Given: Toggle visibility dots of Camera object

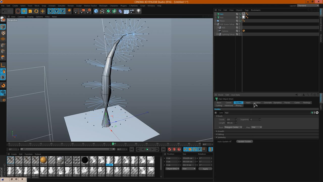Looking at the screenshot, I should [x=239, y=31].
